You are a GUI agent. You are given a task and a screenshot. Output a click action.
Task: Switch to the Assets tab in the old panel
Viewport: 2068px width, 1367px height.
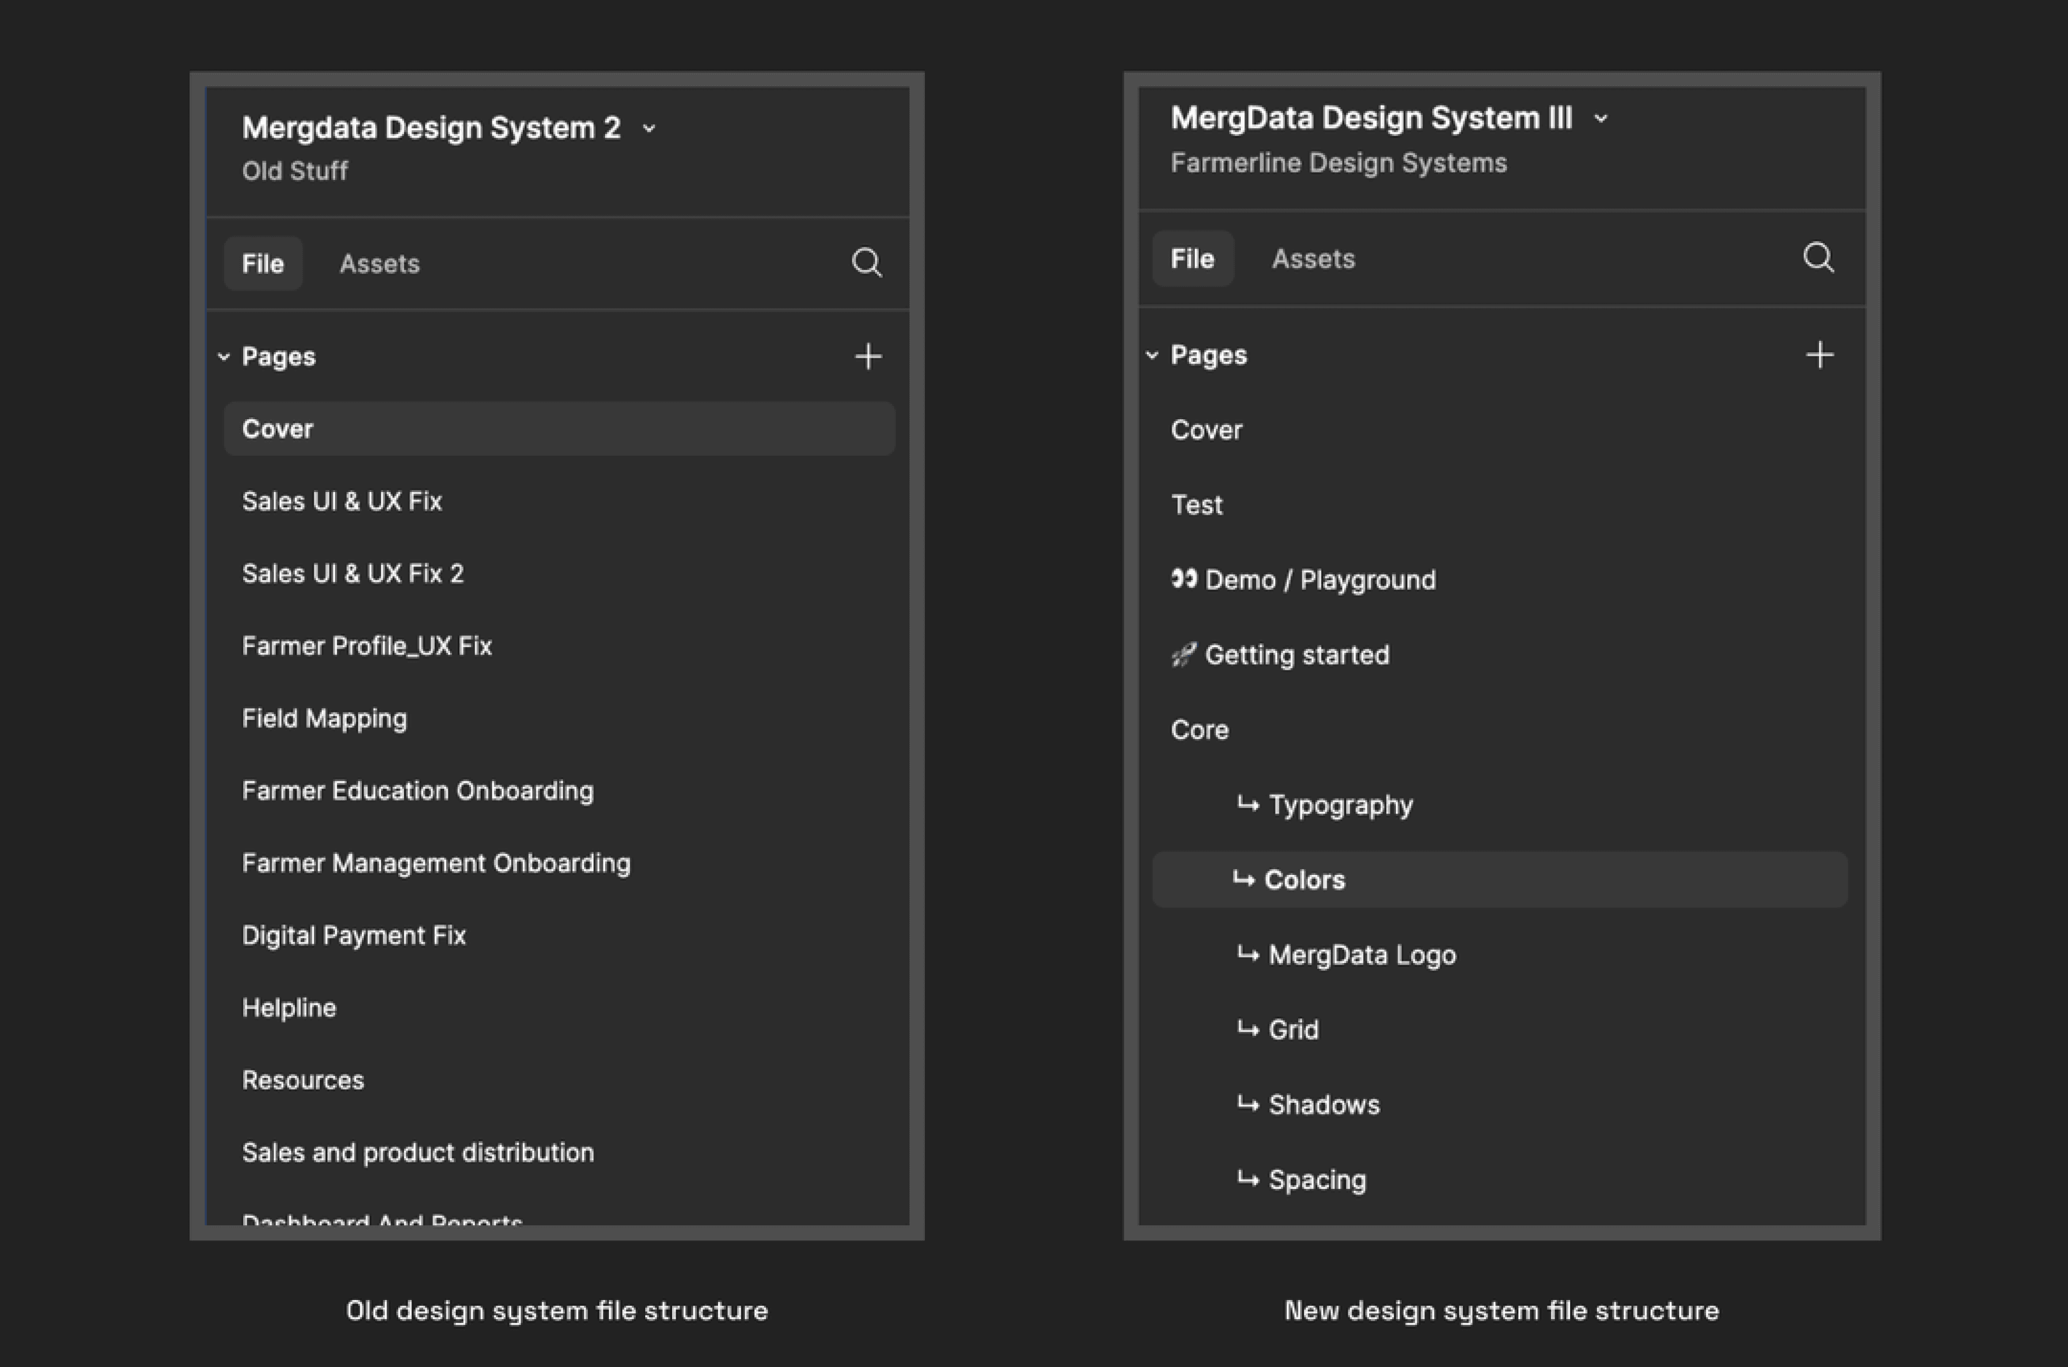(379, 263)
